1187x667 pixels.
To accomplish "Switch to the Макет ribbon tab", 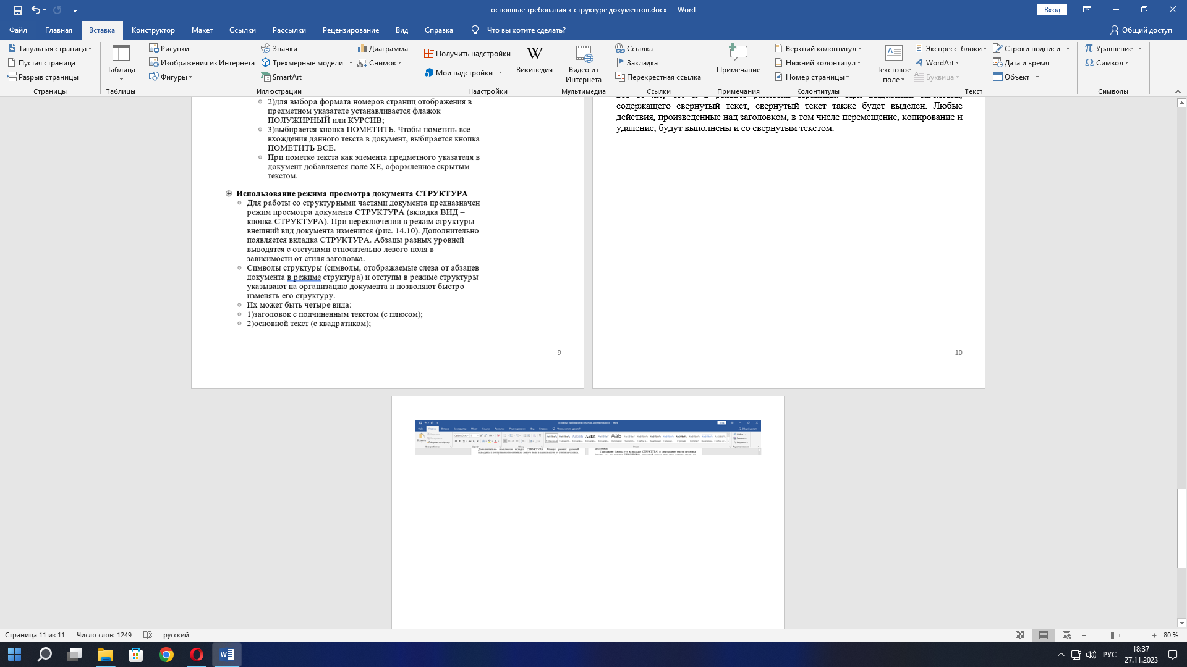I will coord(202,30).
